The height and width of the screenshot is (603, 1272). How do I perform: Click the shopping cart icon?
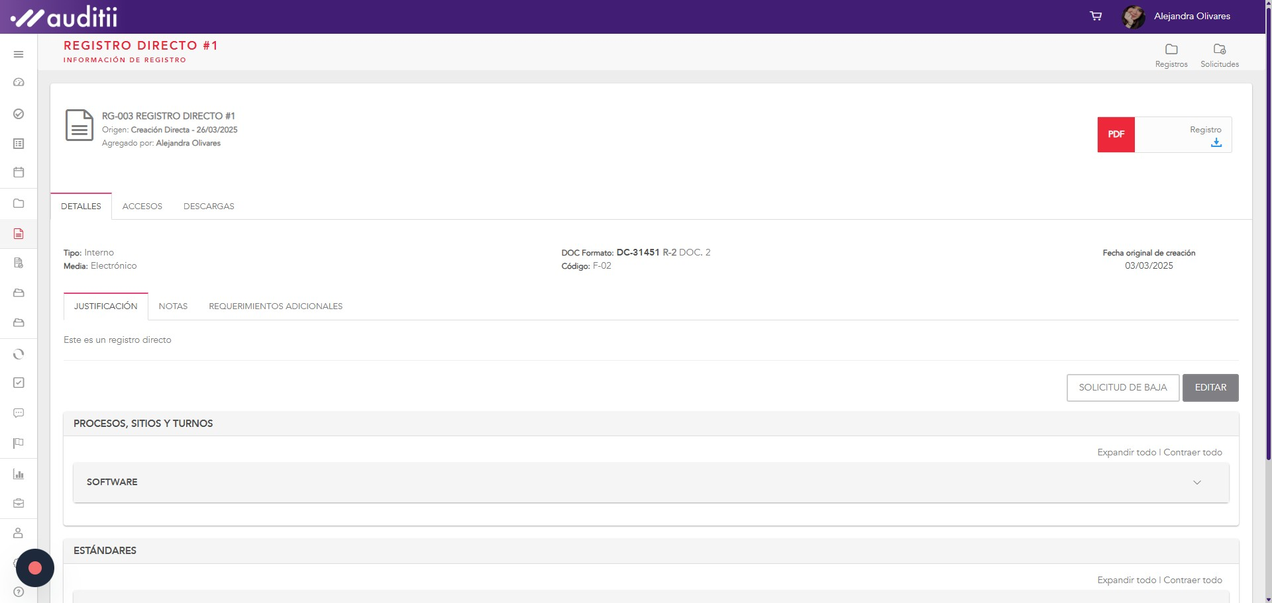point(1096,16)
